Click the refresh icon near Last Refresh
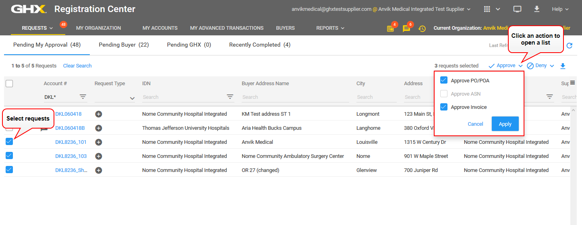Viewport: 582px width, 225px height. [x=569, y=45]
